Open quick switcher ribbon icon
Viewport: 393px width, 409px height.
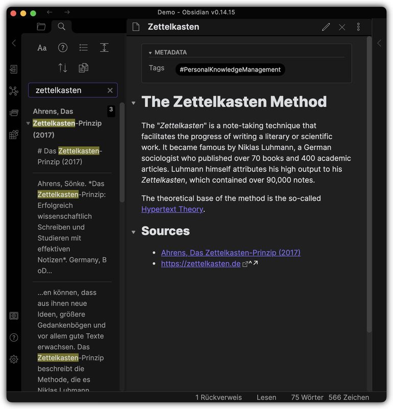point(14,69)
